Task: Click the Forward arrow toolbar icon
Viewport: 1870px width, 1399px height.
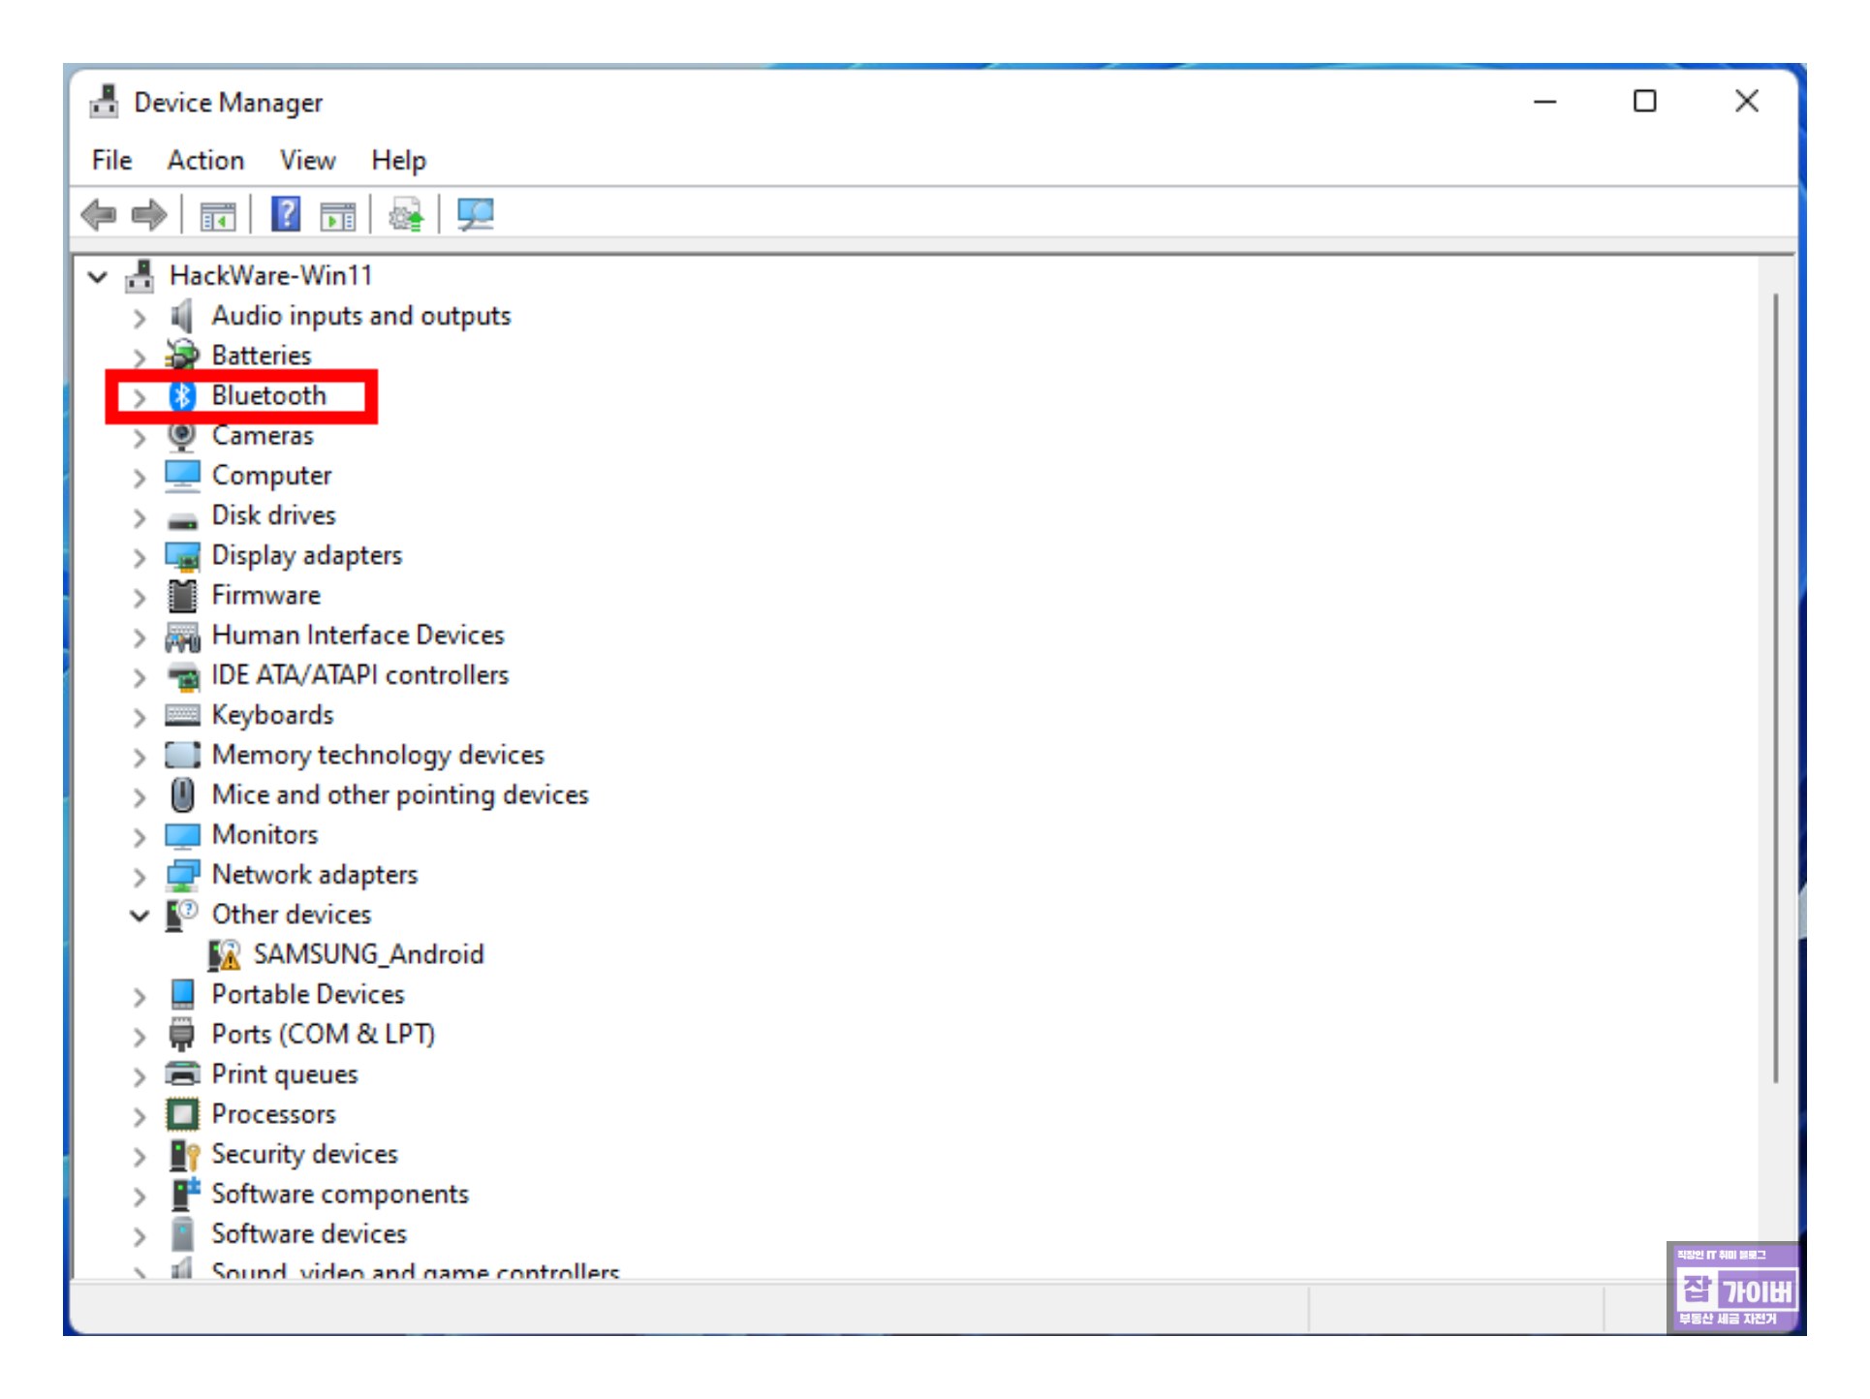Action: tap(148, 214)
